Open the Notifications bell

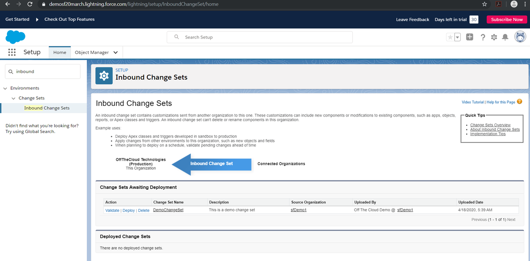pyautogui.click(x=505, y=37)
